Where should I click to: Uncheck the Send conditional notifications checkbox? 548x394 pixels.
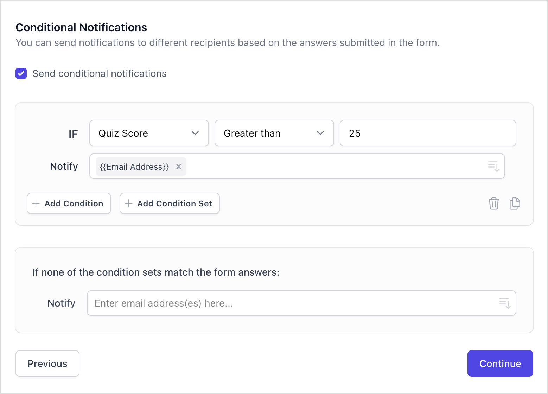coord(21,73)
